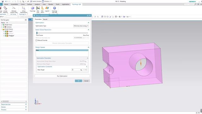Click the rotate view icon in the top toolbar
This screenshot has height=114, width=202.
coord(107,17)
